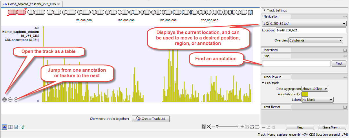Click the fit width zoom icon
Image resolution: width=349 pixels, height=138 pixels.
[252, 127]
